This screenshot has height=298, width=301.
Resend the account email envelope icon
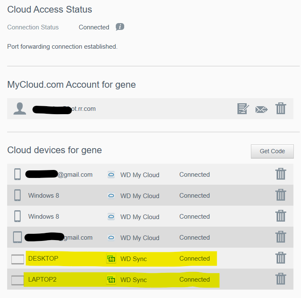pos(261,109)
